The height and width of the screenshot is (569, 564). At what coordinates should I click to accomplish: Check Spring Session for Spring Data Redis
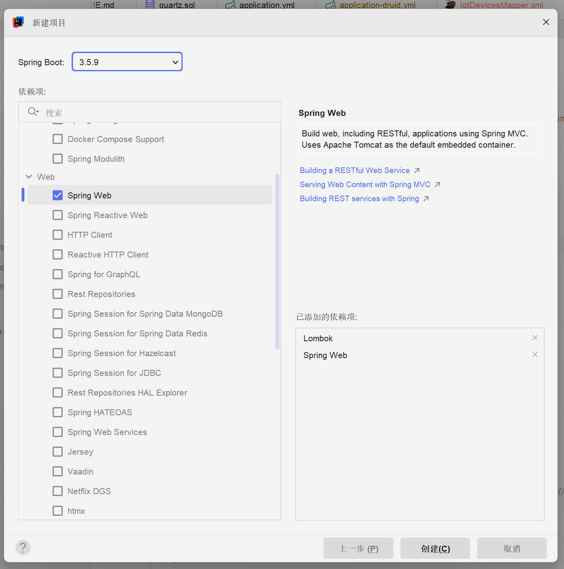(x=58, y=333)
